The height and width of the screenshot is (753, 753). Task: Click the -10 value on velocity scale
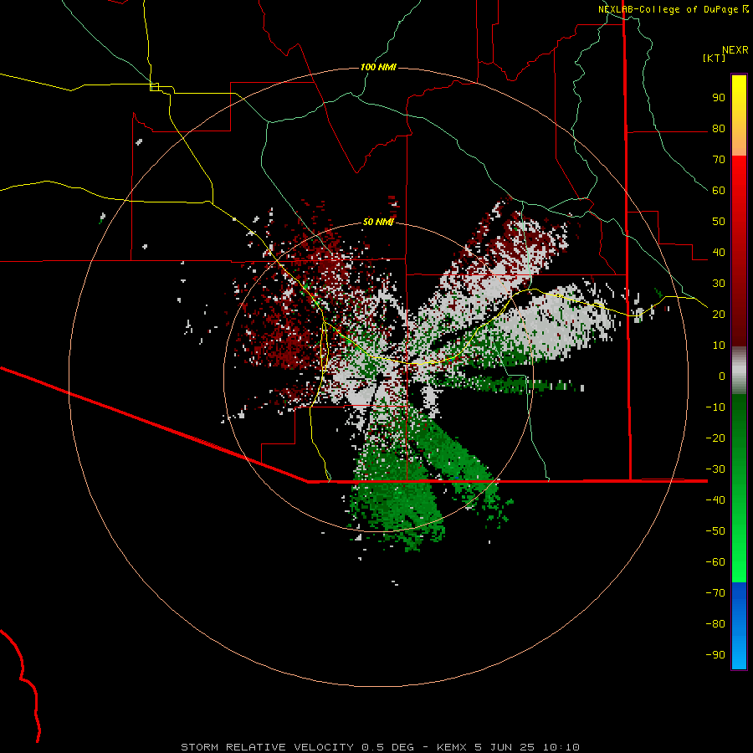click(715, 407)
